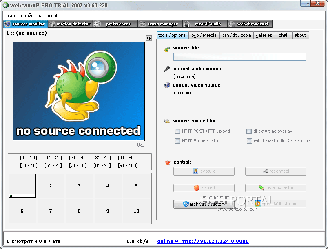The height and width of the screenshot is (249, 328).
Task: Click the camera icon beside current video source
Action: (167, 85)
